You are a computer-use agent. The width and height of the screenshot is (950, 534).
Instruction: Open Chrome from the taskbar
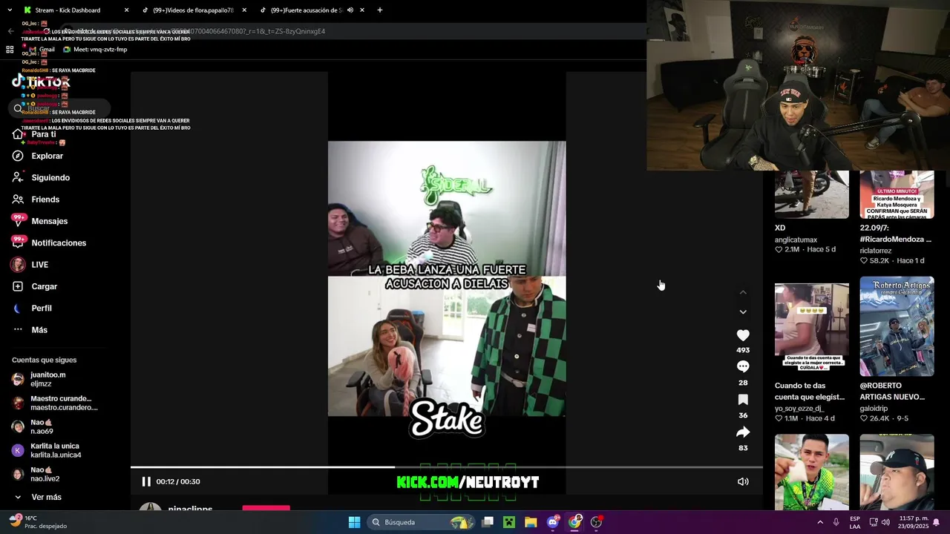(574, 522)
